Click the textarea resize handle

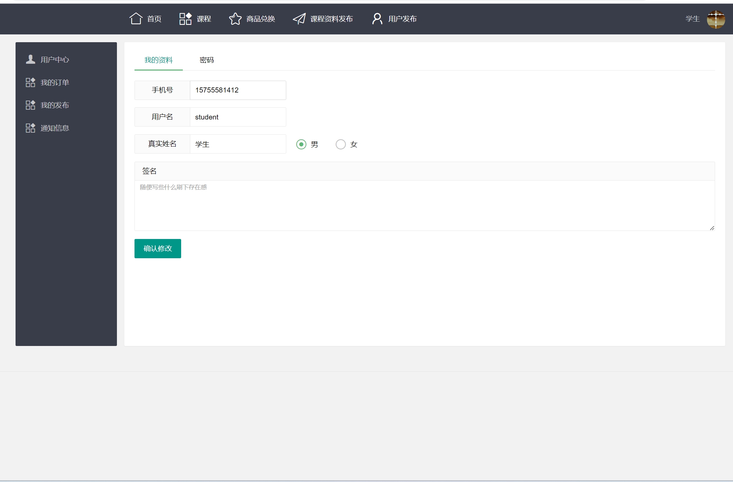712,228
